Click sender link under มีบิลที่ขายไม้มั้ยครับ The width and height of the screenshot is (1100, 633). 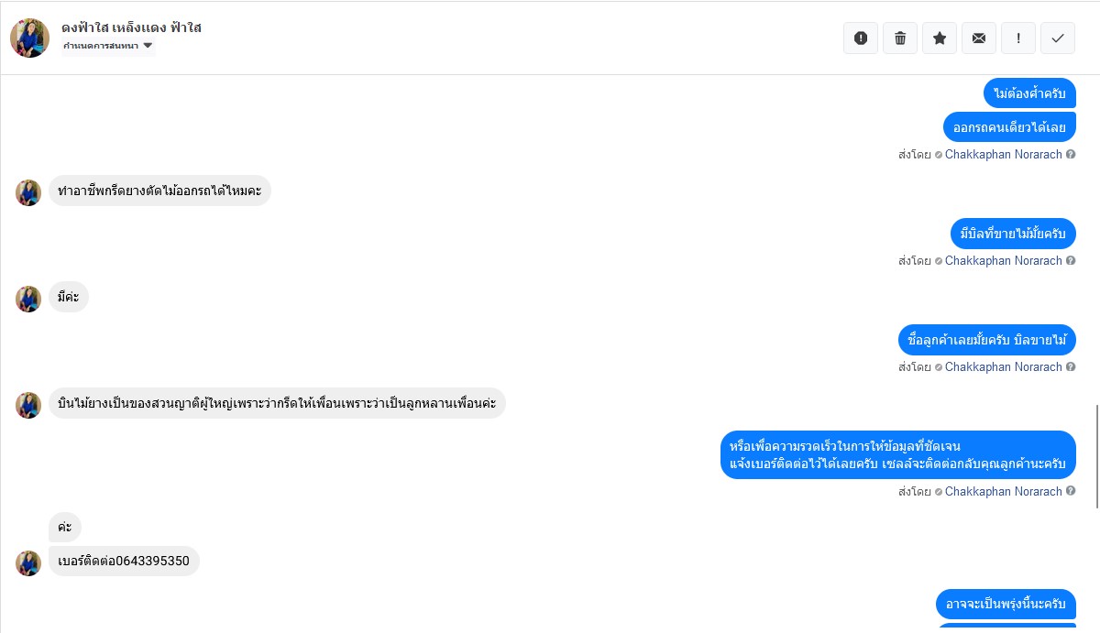coord(1003,261)
